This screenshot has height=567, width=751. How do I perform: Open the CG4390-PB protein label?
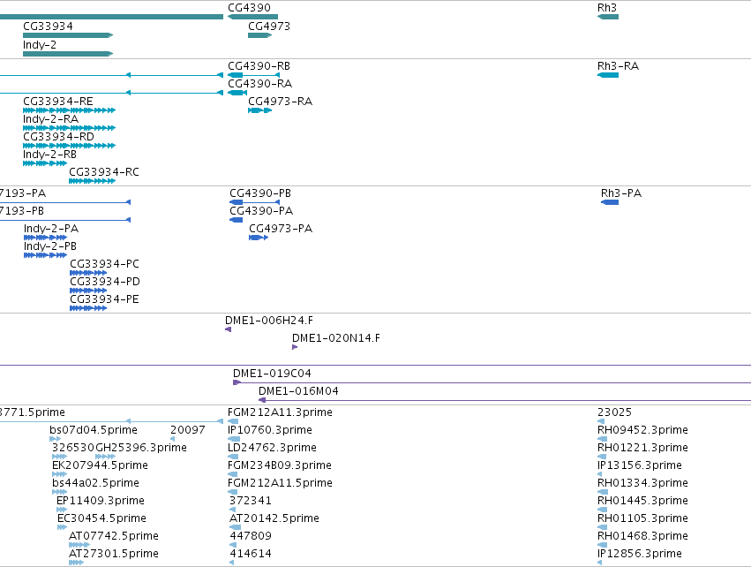(260, 193)
